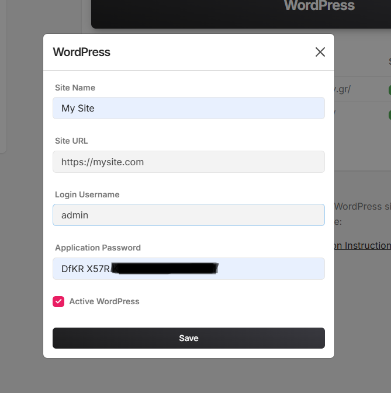391x393 pixels.
Task: Select the Application Password input field
Action: click(x=189, y=269)
